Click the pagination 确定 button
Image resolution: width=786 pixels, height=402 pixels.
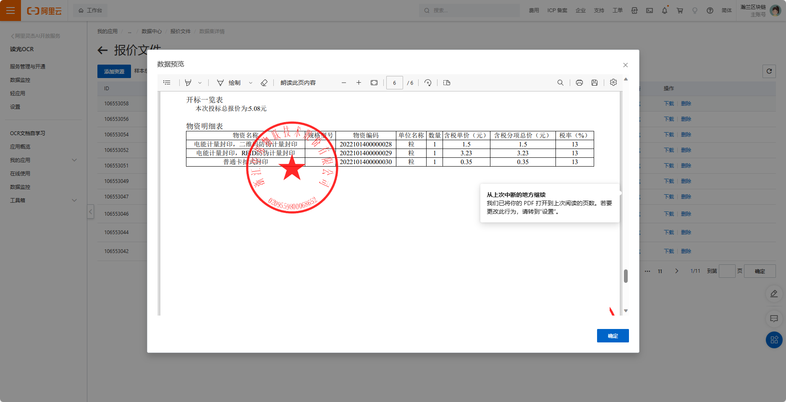pyautogui.click(x=760, y=271)
